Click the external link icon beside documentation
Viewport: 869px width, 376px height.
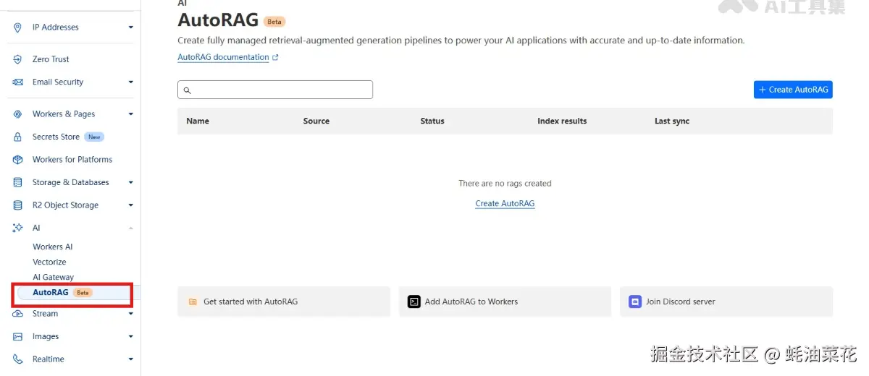click(x=275, y=57)
